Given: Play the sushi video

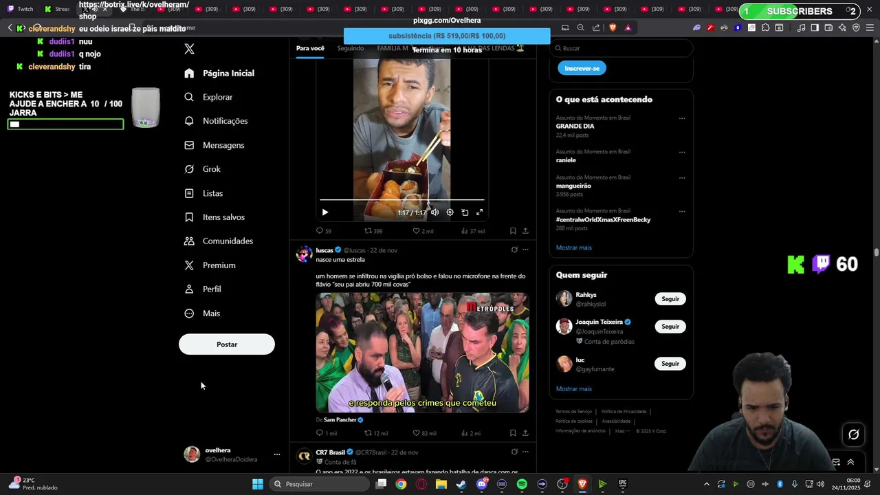Looking at the screenshot, I should click(325, 212).
